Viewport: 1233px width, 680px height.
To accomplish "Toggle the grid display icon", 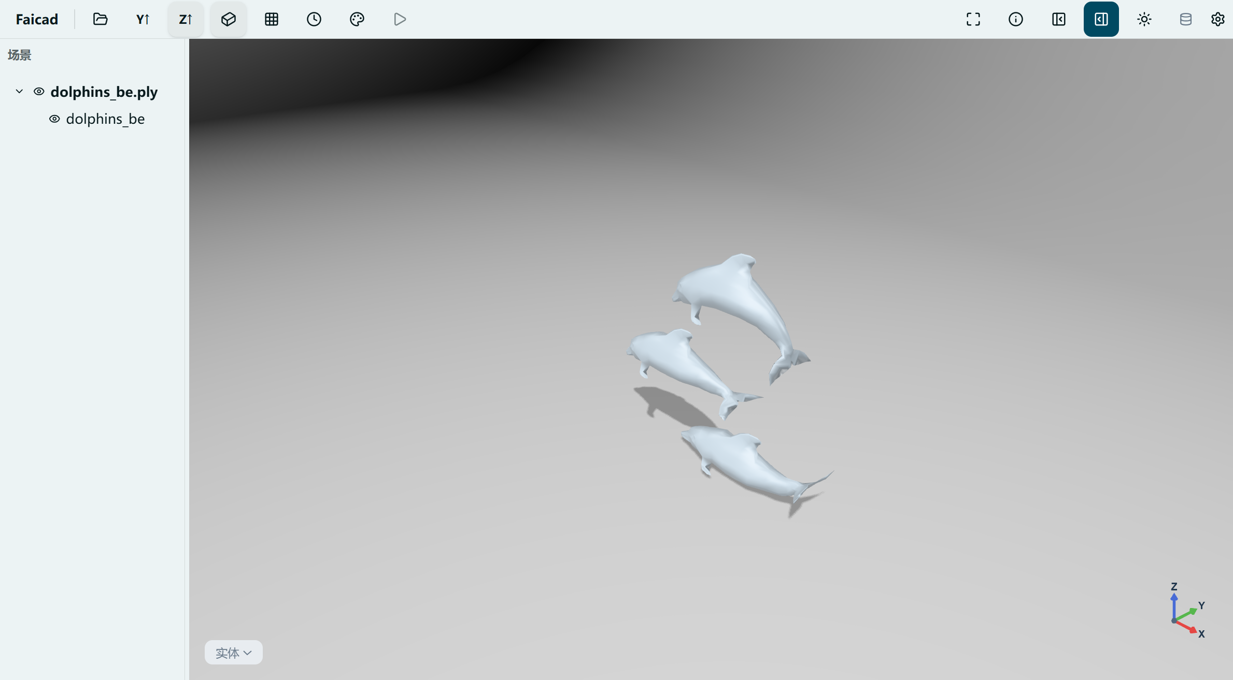I will pyautogui.click(x=272, y=19).
